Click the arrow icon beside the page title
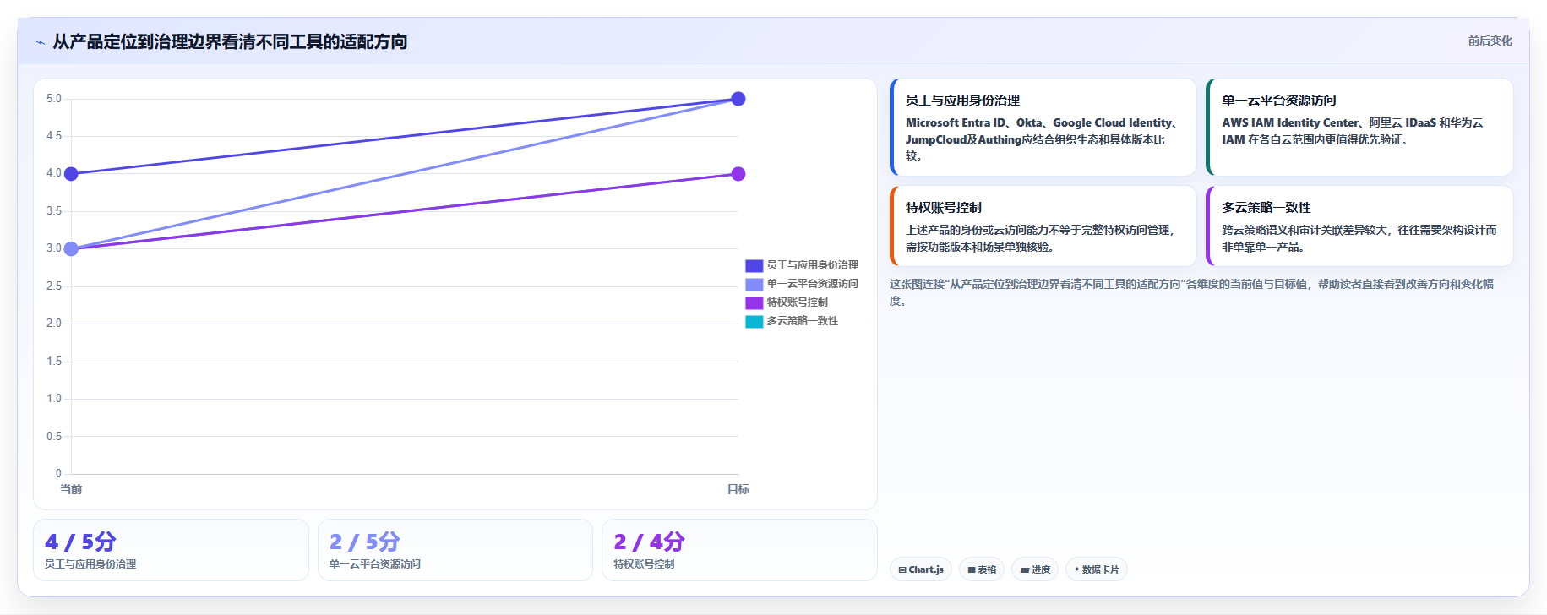The width and height of the screenshot is (1547, 615). click(40, 42)
